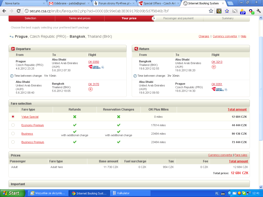Click the red circle carrier icon under OK 3170
The height and width of the screenshot is (197, 263).
point(90,89)
